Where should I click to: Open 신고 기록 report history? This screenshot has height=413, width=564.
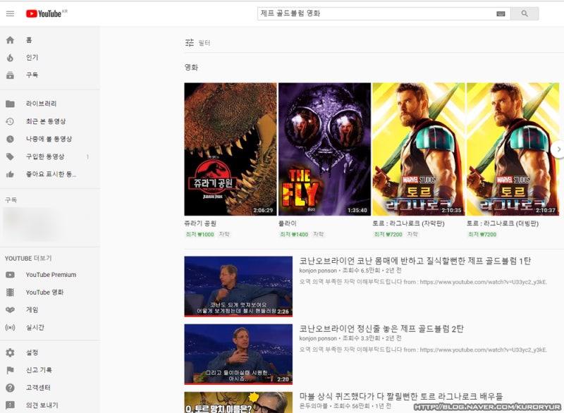click(x=39, y=370)
